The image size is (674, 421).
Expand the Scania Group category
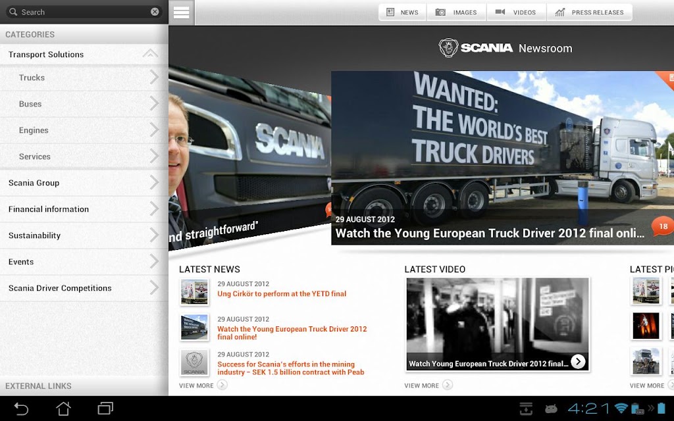click(x=84, y=183)
